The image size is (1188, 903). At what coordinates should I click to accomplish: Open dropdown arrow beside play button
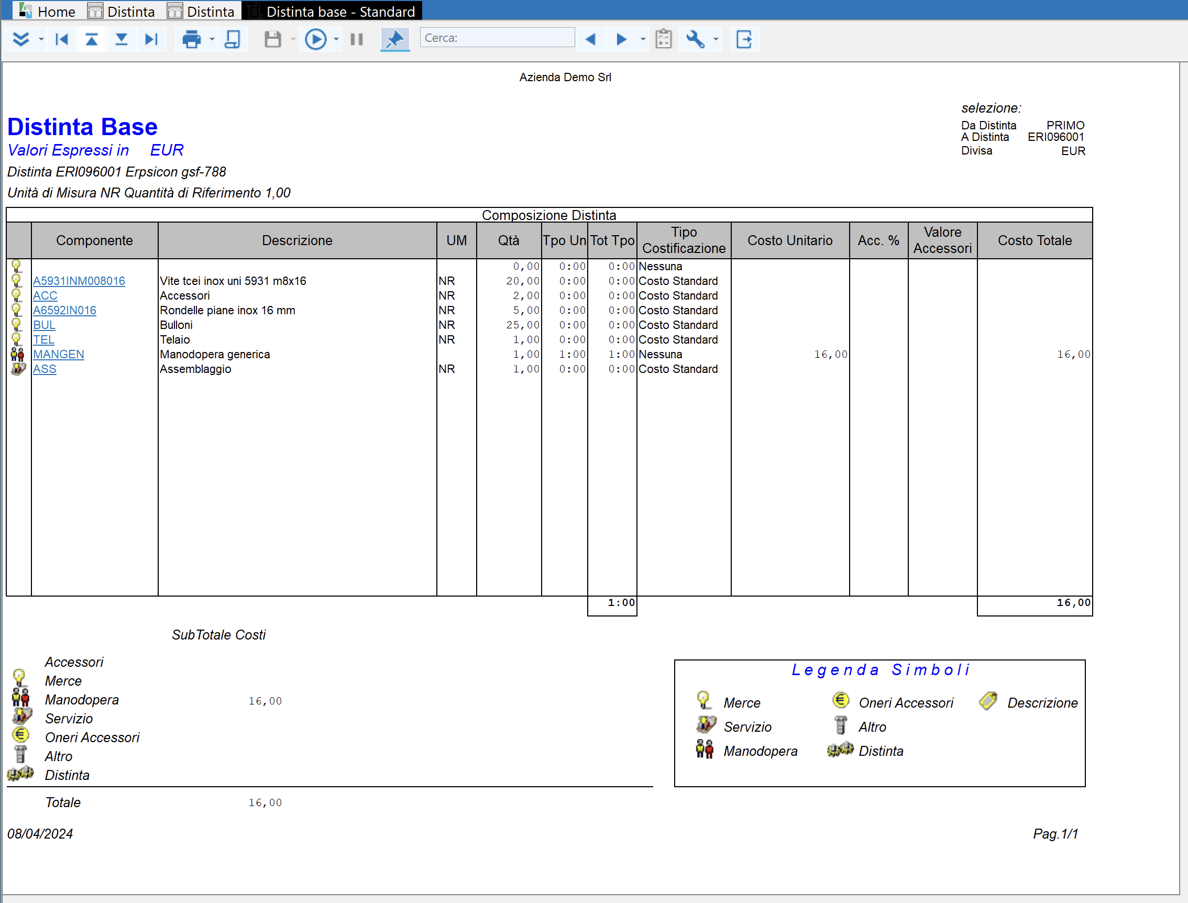tap(336, 39)
